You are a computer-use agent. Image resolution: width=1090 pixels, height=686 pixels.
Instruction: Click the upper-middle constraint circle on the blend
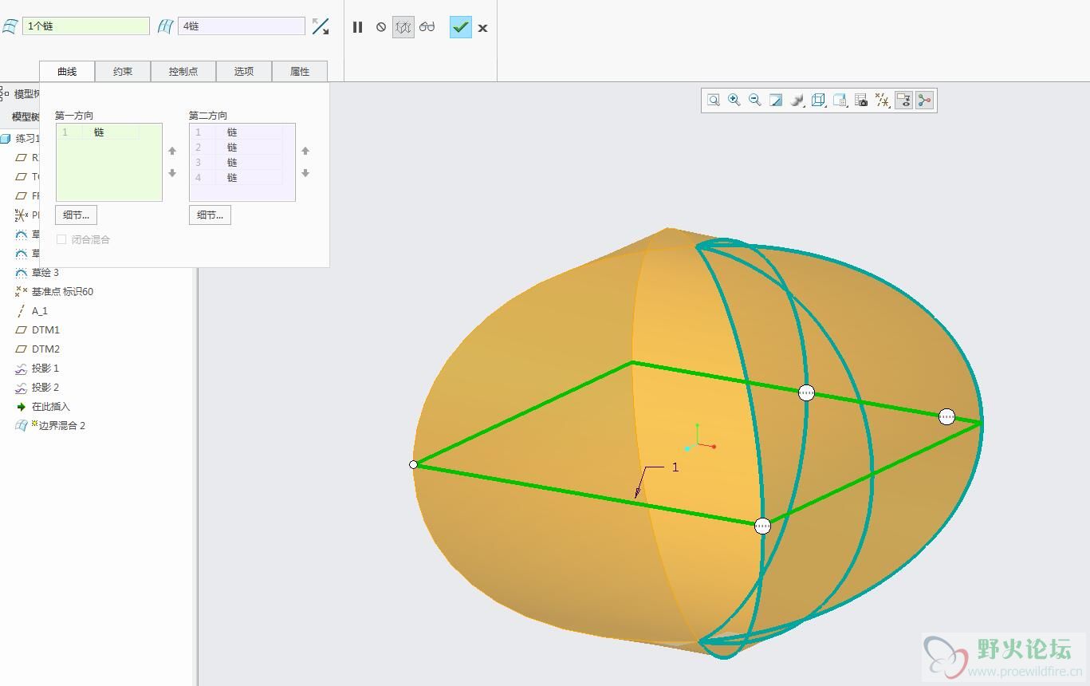pos(806,392)
